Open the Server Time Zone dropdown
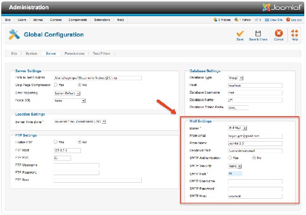 [80, 121]
